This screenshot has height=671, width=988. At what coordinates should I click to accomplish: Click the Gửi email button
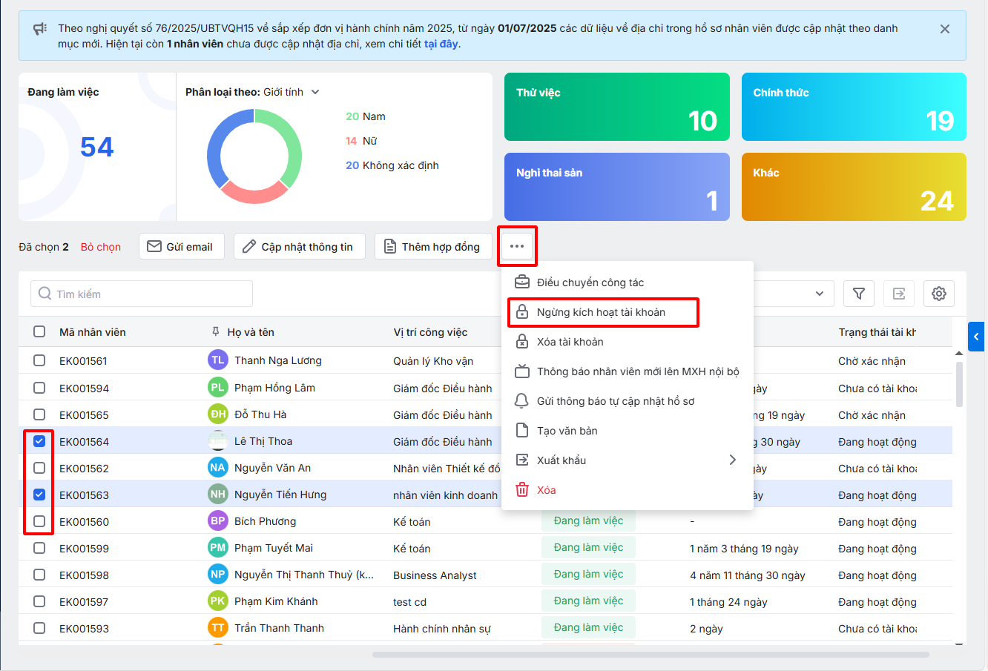click(181, 246)
